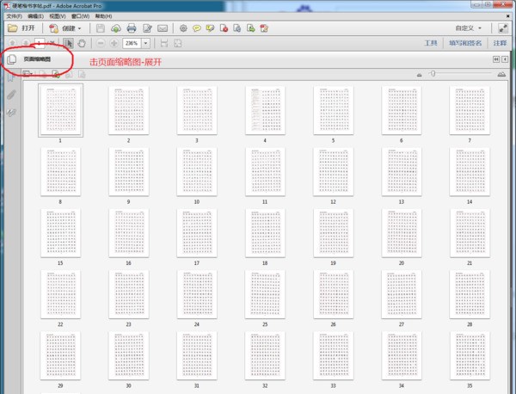Expand the 自定义 dropdown
Image resolution: width=516 pixels, height=394 pixels.
click(470, 28)
